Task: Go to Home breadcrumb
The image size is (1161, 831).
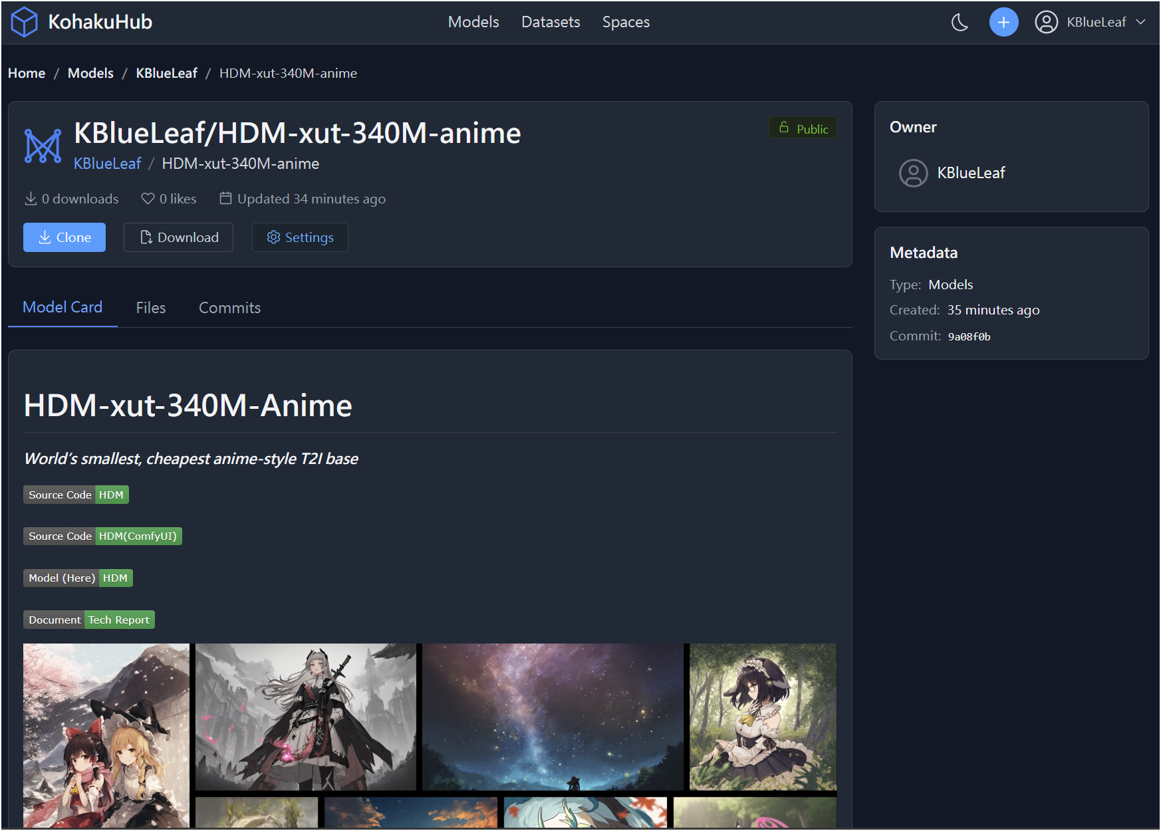Action: (x=27, y=73)
